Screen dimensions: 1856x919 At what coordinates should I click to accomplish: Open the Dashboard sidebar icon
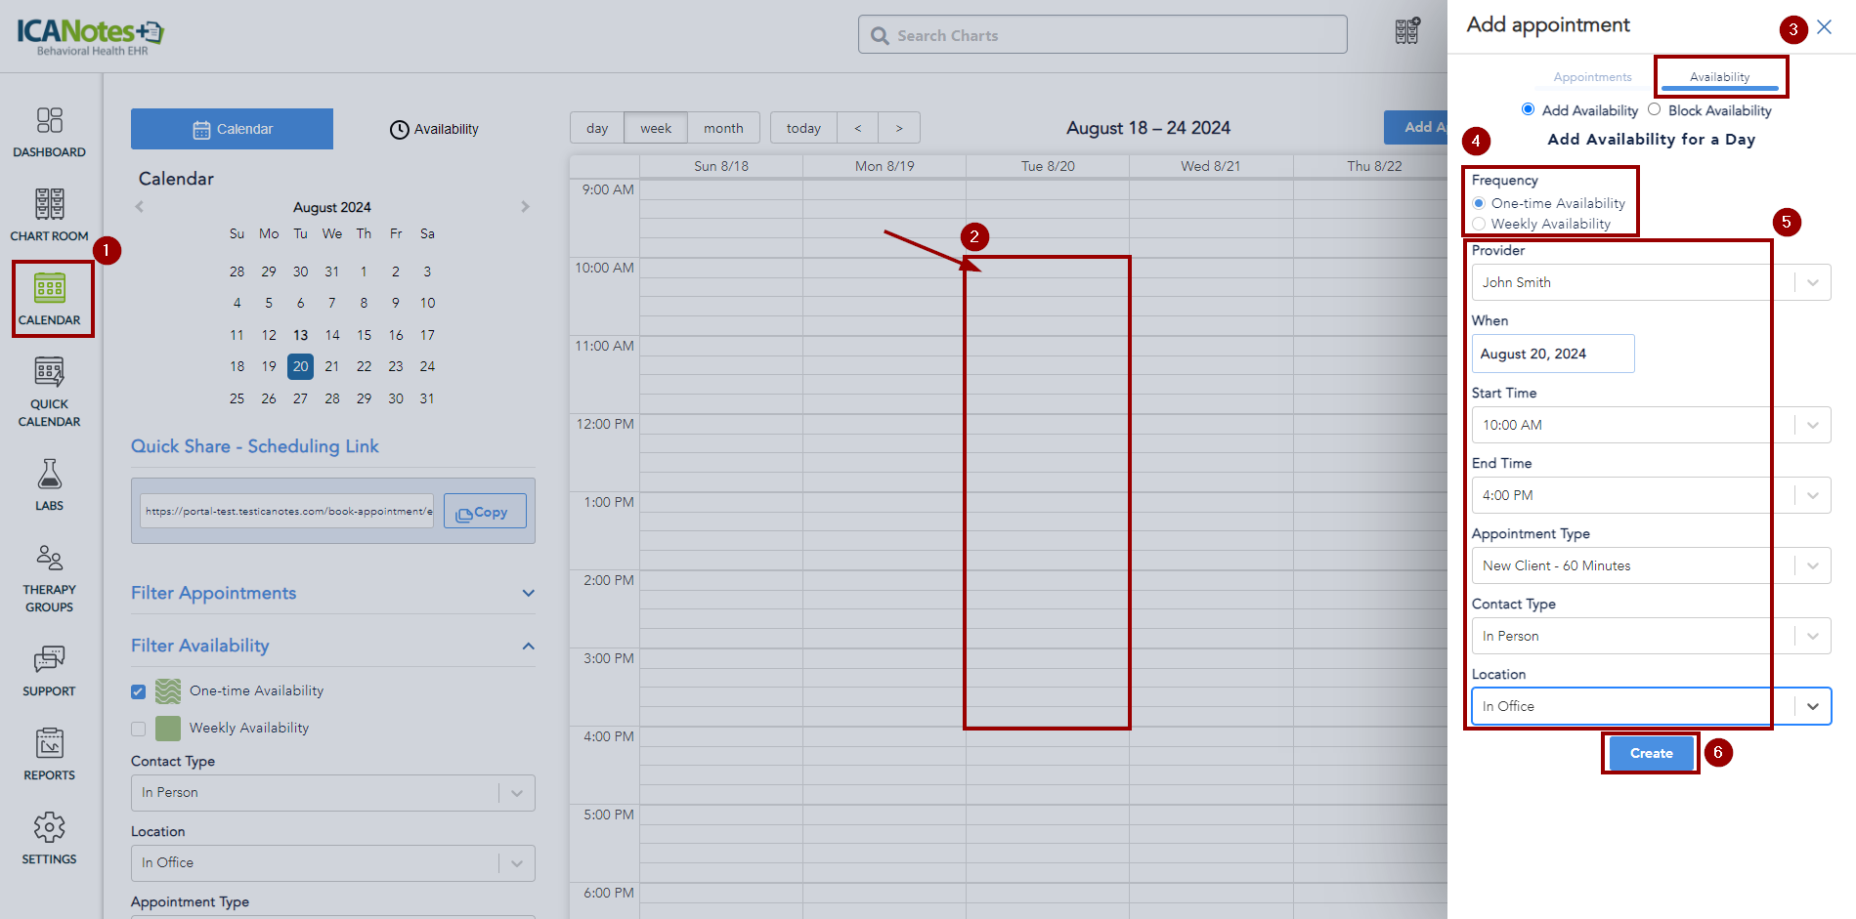(x=49, y=131)
